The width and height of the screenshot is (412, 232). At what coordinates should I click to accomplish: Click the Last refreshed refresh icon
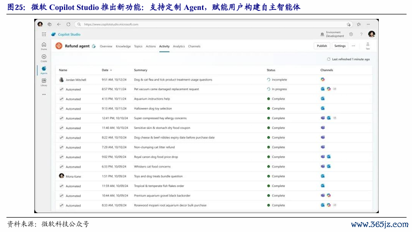(329, 59)
